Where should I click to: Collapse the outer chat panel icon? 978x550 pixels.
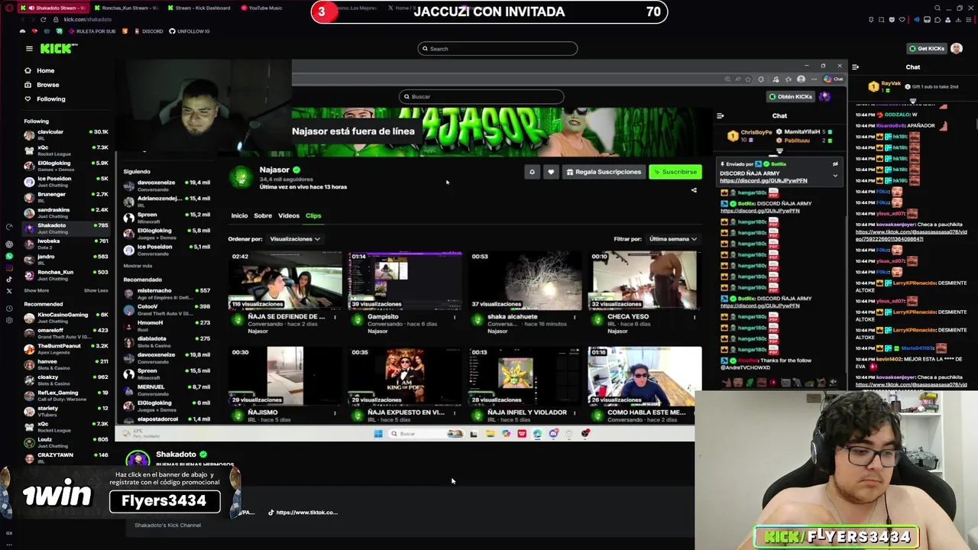click(x=855, y=67)
